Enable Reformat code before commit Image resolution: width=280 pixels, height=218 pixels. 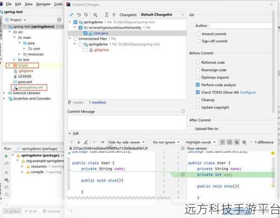pyautogui.click(x=198, y=62)
